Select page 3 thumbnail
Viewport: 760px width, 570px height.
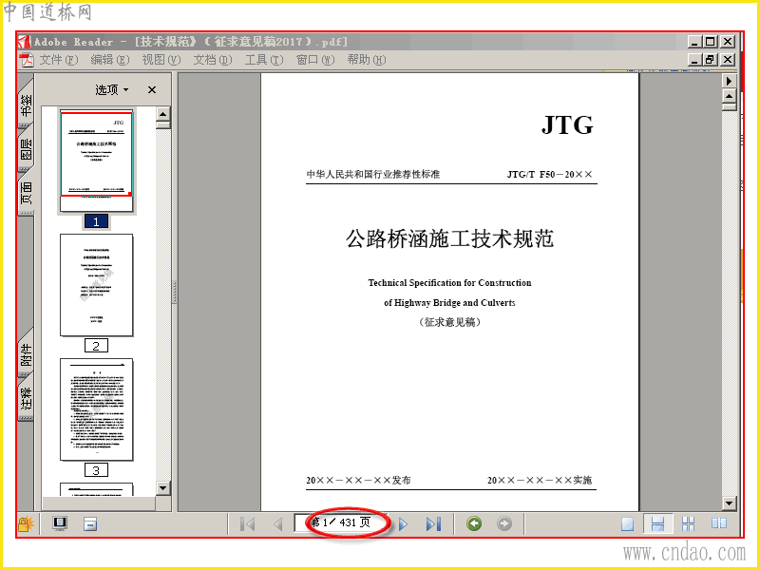(97, 409)
